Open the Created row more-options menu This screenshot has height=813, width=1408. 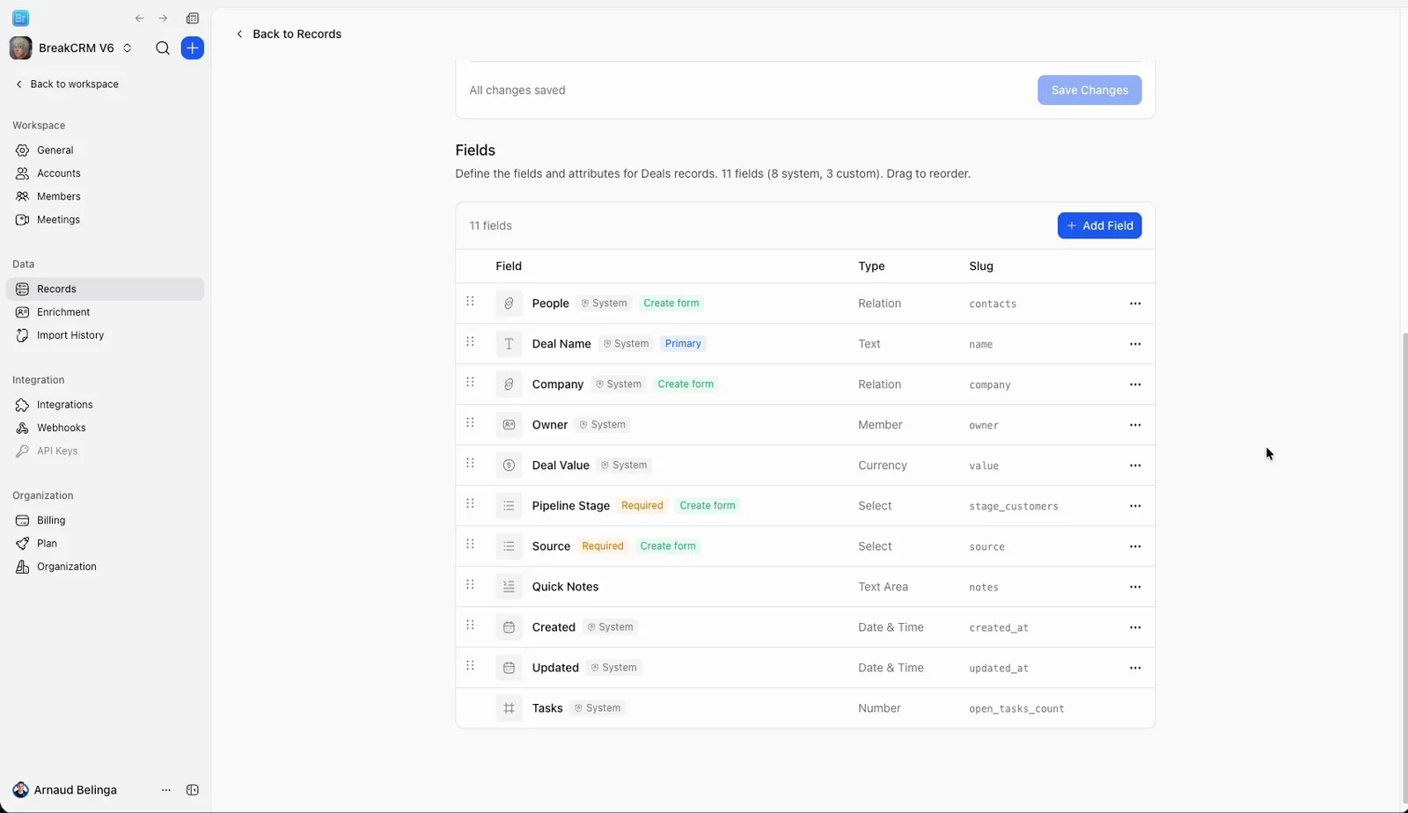point(1135,627)
